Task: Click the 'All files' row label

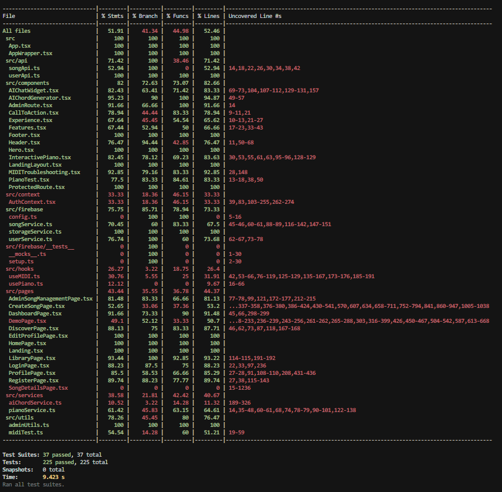Action: point(16,31)
